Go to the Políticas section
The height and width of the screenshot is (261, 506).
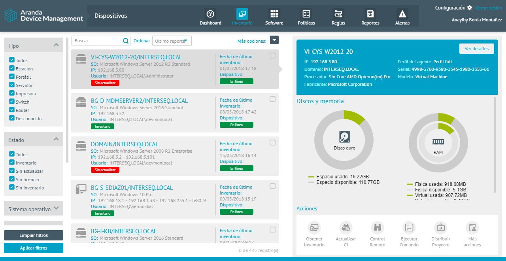click(x=306, y=16)
